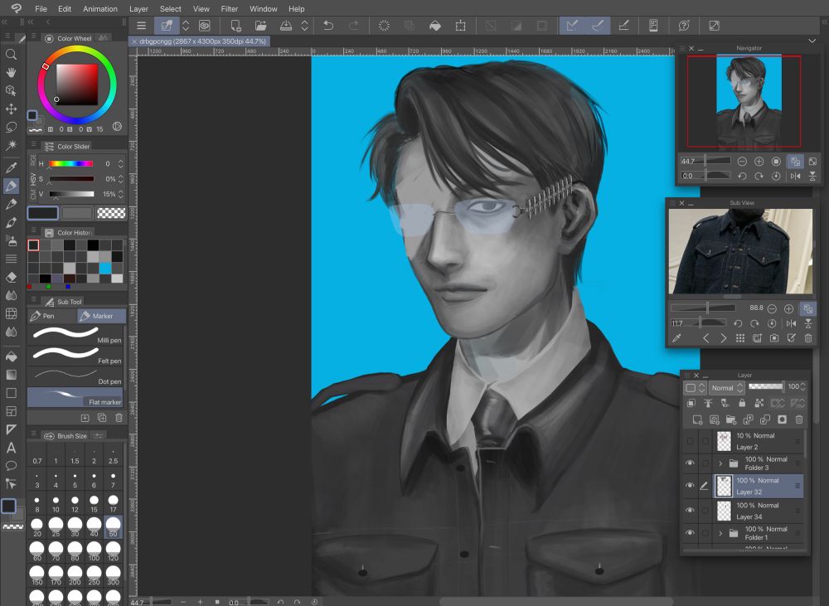This screenshot has height=606, width=829.
Task: Choose the Lasso selection tool
Action: (x=12, y=127)
